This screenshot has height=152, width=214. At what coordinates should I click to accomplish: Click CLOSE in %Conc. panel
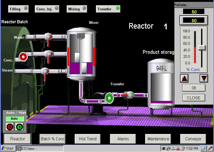coord(194,98)
